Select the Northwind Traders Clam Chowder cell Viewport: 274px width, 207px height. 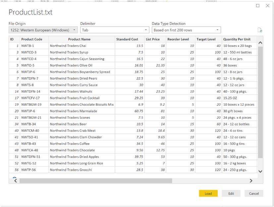click(82, 137)
